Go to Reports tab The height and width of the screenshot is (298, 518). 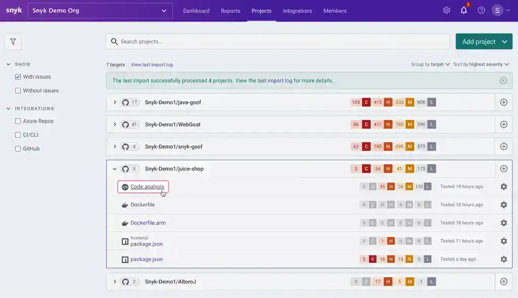(x=230, y=11)
